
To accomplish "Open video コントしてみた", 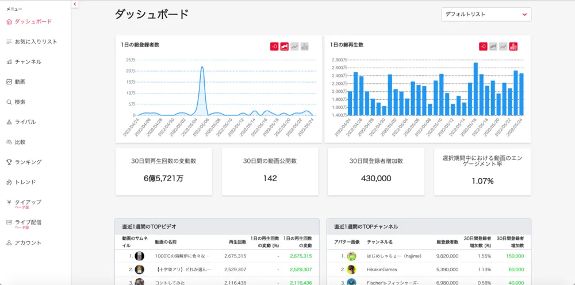I will tap(170, 283).
